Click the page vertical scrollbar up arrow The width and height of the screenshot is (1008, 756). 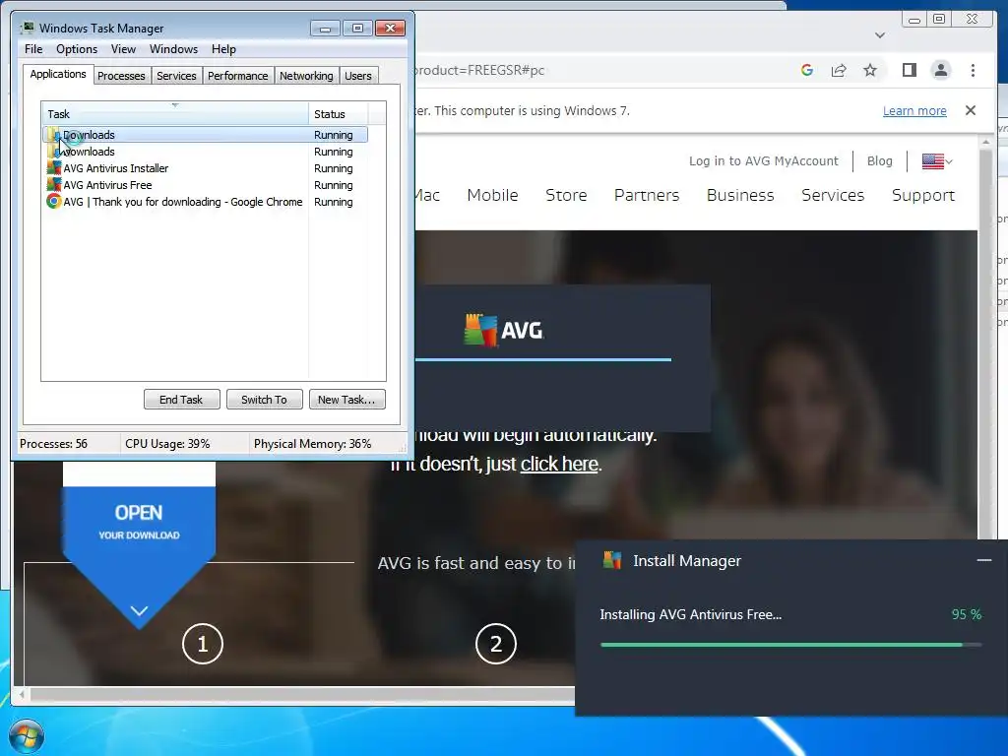tap(985, 142)
